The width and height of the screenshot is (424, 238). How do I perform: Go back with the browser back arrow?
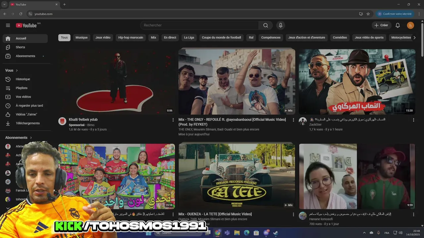tap(5, 14)
